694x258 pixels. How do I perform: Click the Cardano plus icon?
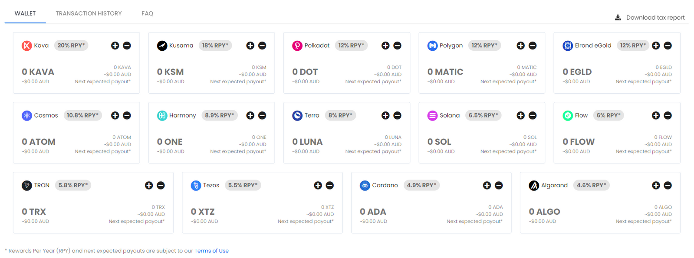click(x=487, y=186)
